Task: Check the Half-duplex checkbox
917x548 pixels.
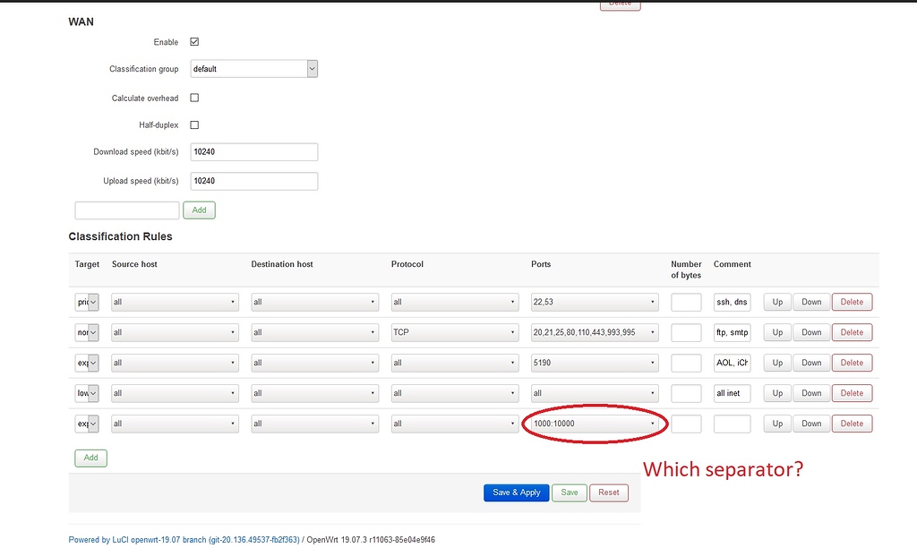Action: [x=194, y=124]
